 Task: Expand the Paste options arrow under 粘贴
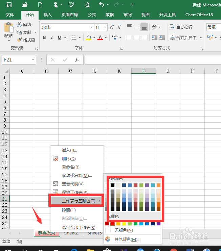[x=9, y=41]
